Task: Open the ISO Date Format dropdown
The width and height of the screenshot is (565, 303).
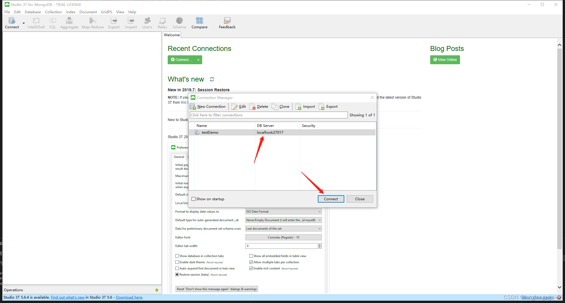Action: [283, 212]
